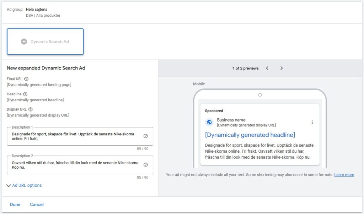This screenshot has height=214, width=364.
Task: Click the '89 / 90' character counter
Action: pyautogui.click(x=143, y=149)
